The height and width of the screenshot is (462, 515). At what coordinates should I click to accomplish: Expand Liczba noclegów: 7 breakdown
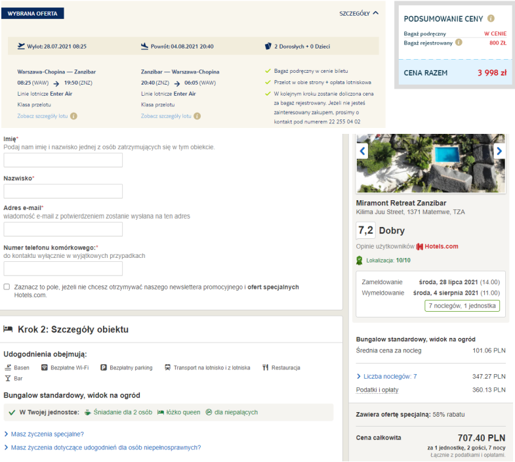click(x=386, y=377)
